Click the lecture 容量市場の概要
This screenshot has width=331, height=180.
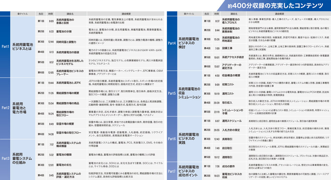click(x=65, y=124)
